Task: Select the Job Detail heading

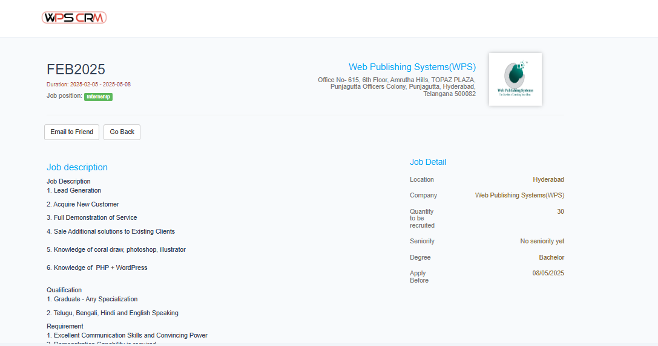Action: click(428, 162)
